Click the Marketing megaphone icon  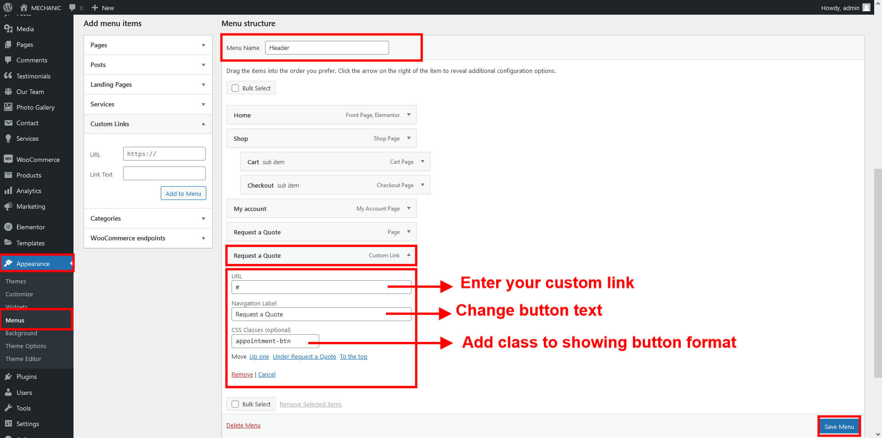[8, 206]
